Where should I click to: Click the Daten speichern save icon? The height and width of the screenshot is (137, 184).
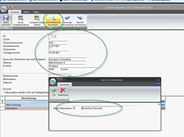(x=6, y=19)
